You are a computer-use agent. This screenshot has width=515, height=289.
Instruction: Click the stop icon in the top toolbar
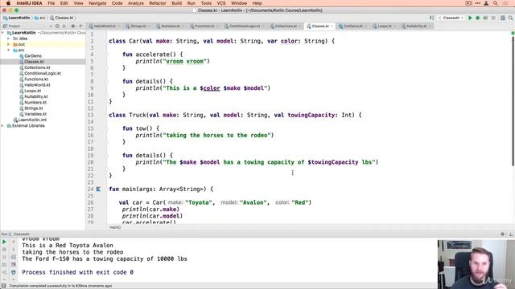click(493, 18)
